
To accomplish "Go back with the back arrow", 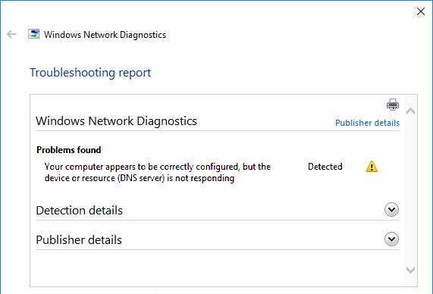I will click(11, 34).
